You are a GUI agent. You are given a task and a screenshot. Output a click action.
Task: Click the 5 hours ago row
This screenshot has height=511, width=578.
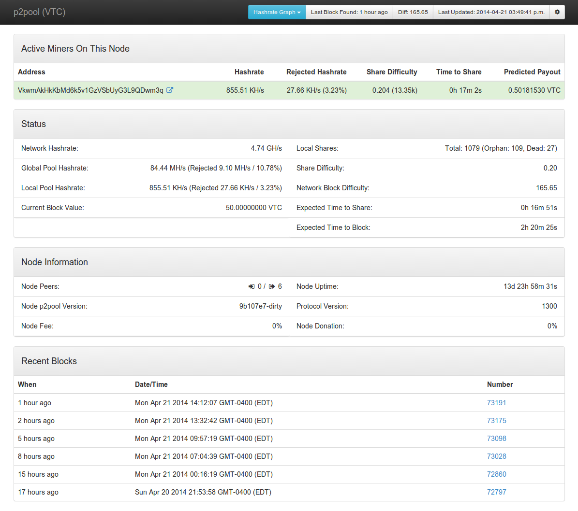289,439
